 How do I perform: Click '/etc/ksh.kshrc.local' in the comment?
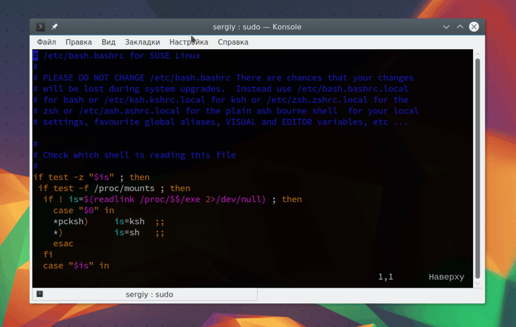[155, 100]
